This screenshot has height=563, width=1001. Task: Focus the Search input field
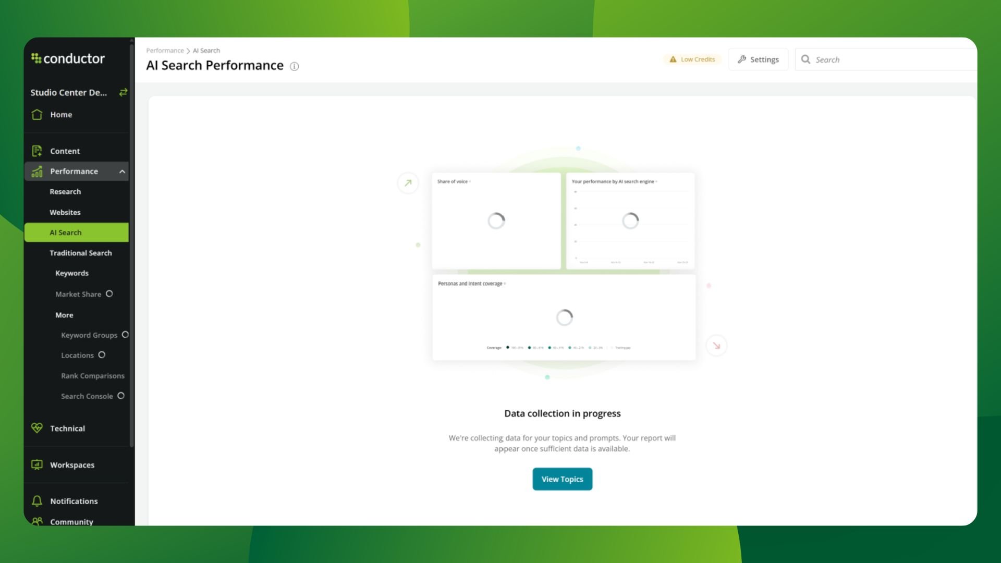[886, 59]
